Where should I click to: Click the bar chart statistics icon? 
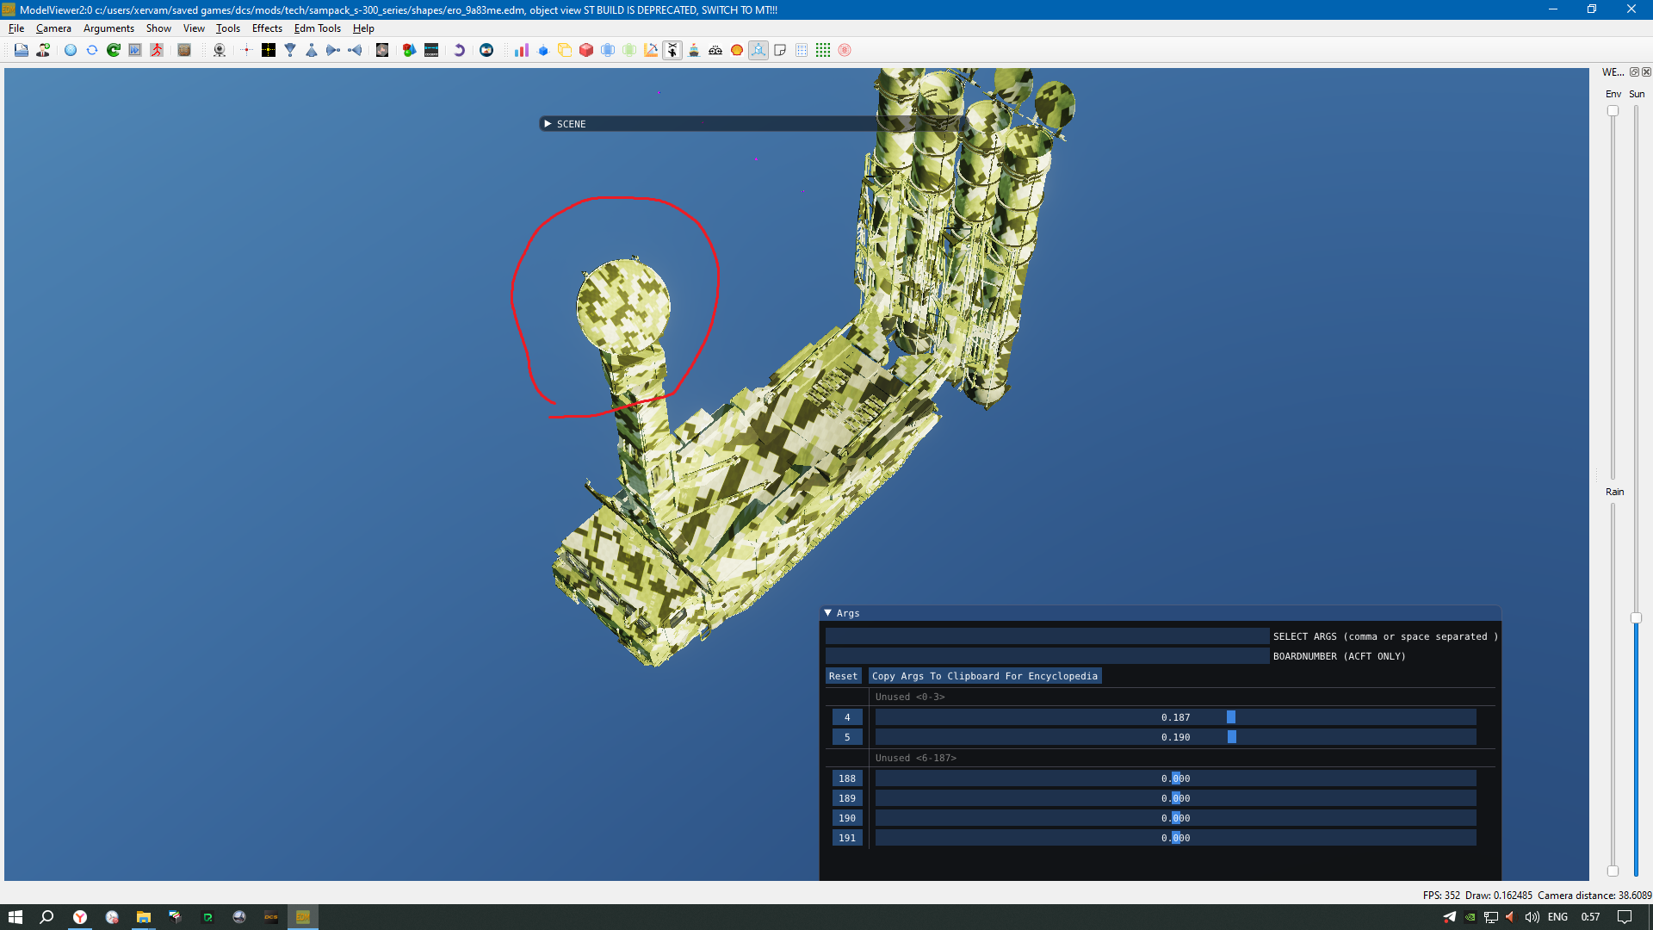click(x=521, y=50)
